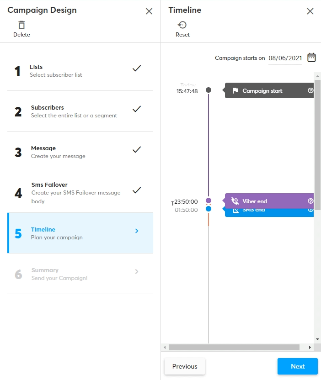Click the Campaign start flag icon
The width and height of the screenshot is (321, 380).
click(235, 90)
